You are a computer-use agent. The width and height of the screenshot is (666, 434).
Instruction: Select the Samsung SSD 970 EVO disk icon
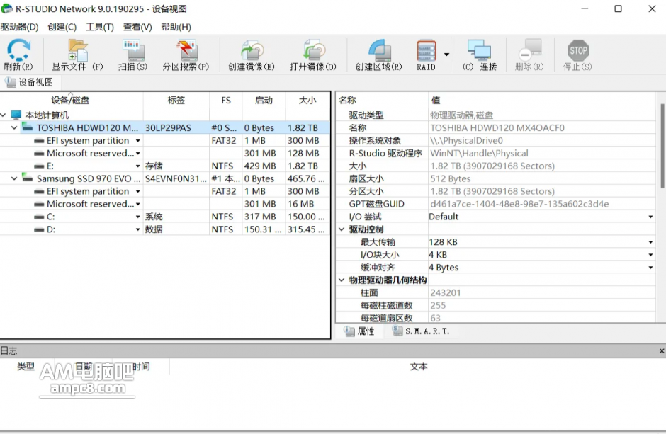tap(27, 178)
